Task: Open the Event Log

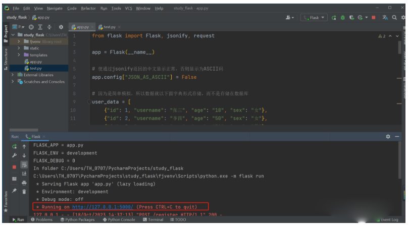Action: tap(388, 219)
